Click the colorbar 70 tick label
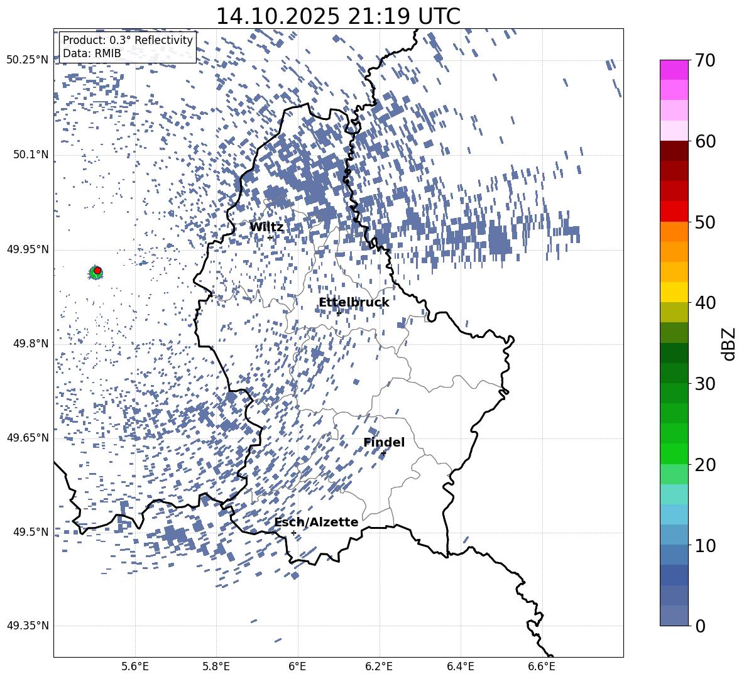 [705, 61]
